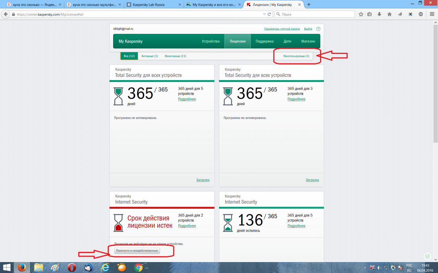Click the colorful cross extension icon in toolbar

[410, 14]
